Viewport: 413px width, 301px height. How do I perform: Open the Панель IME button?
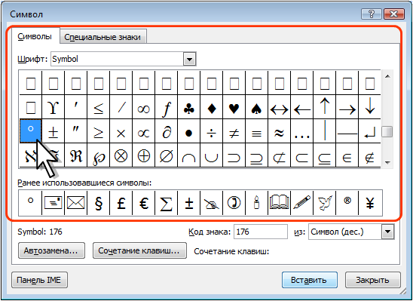(39, 280)
